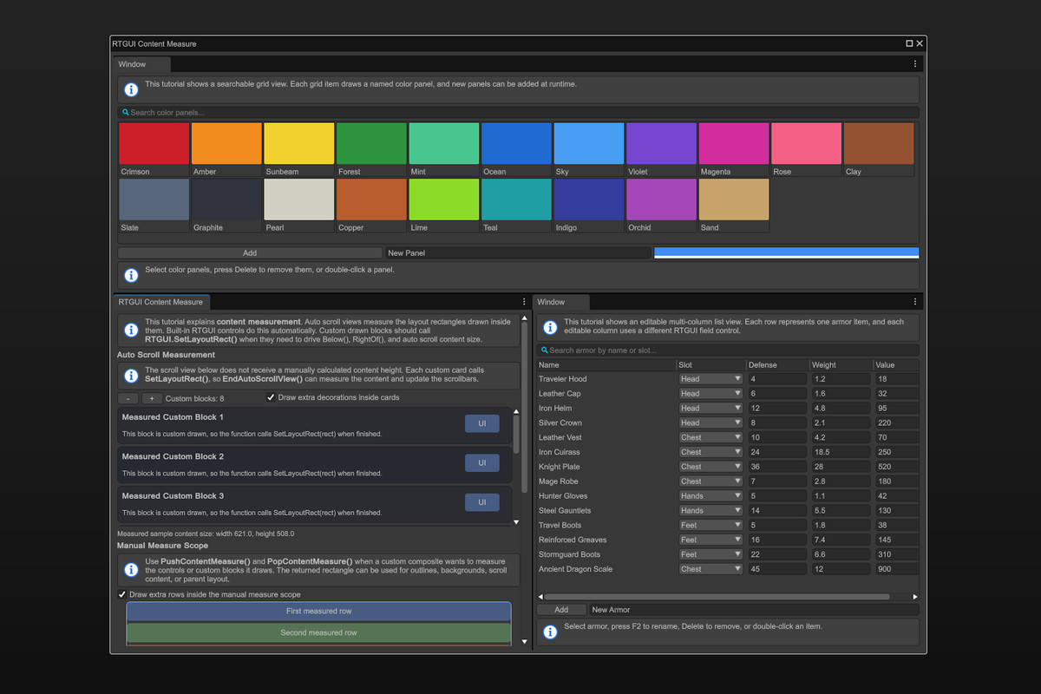The width and height of the screenshot is (1041, 694).
Task: Select the 'RTGUI Content Measure' panel tab
Action: [x=161, y=302]
